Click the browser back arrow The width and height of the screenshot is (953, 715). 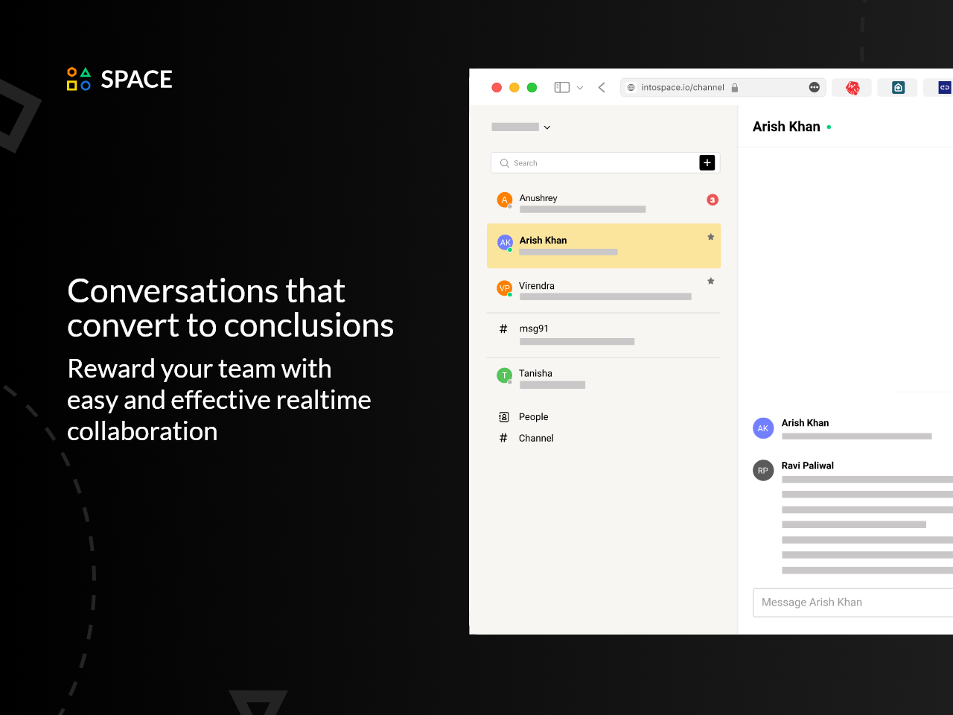(602, 87)
